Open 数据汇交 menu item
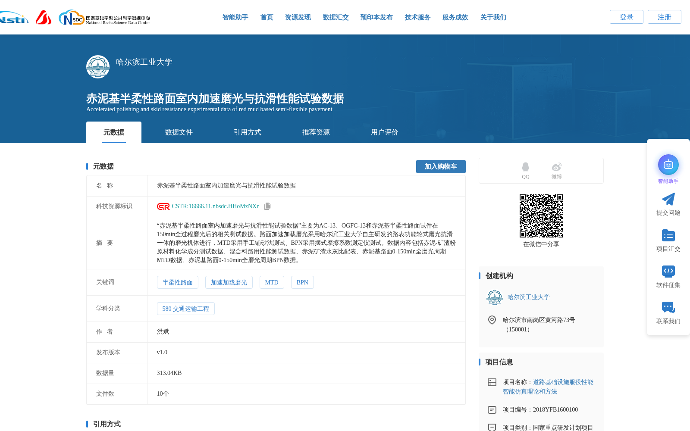This screenshot has width=690, height=431. pyautogui.click(x=336, y=17)
